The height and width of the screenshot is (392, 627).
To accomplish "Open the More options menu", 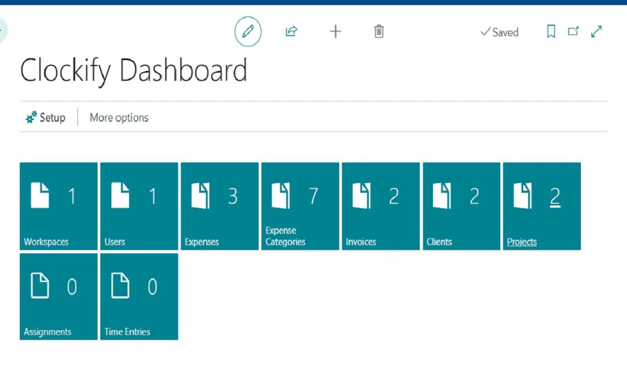I will pos(119,118).
